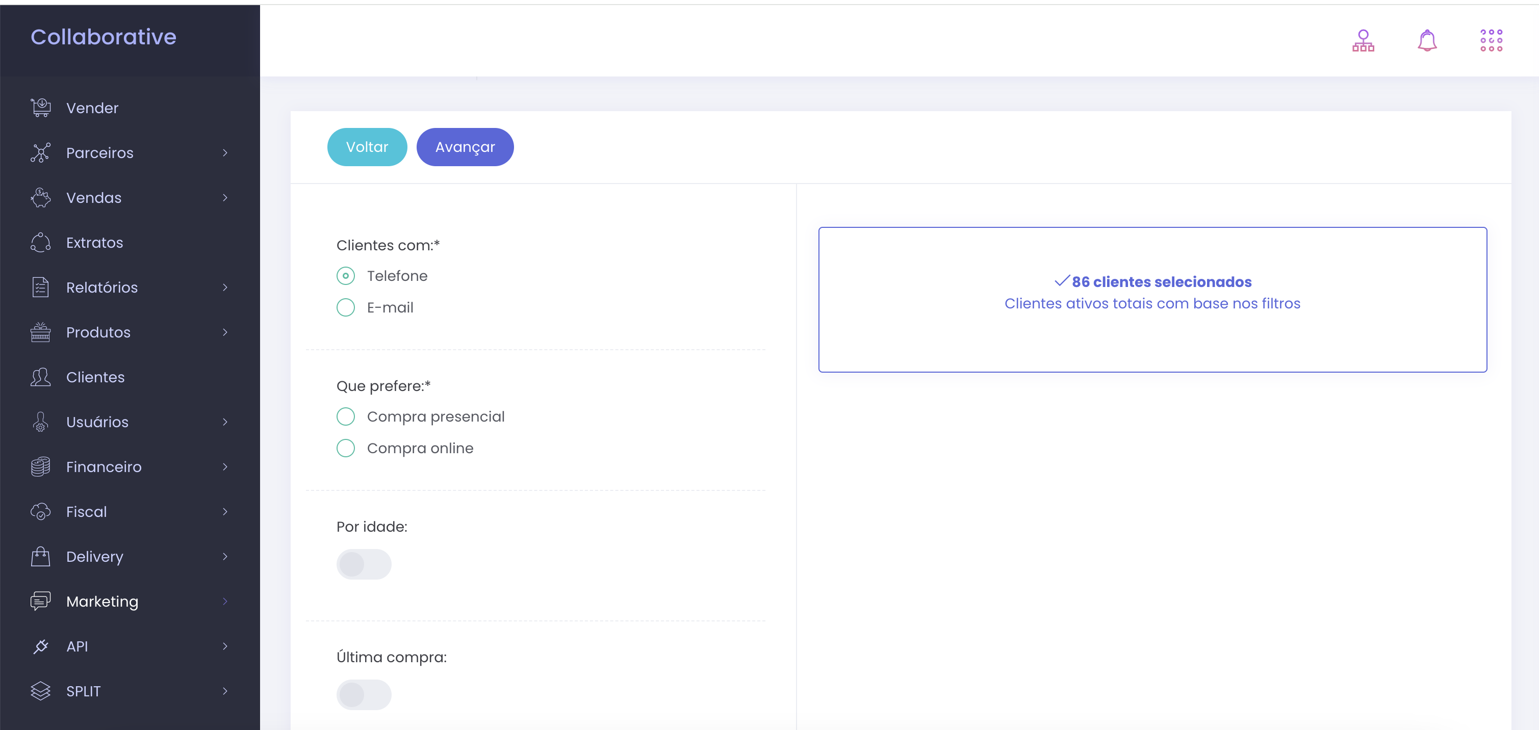This screenshot has width=1539, height=730.
Task: Expand the Vendas submenu chevron
Action: [225, 198]
